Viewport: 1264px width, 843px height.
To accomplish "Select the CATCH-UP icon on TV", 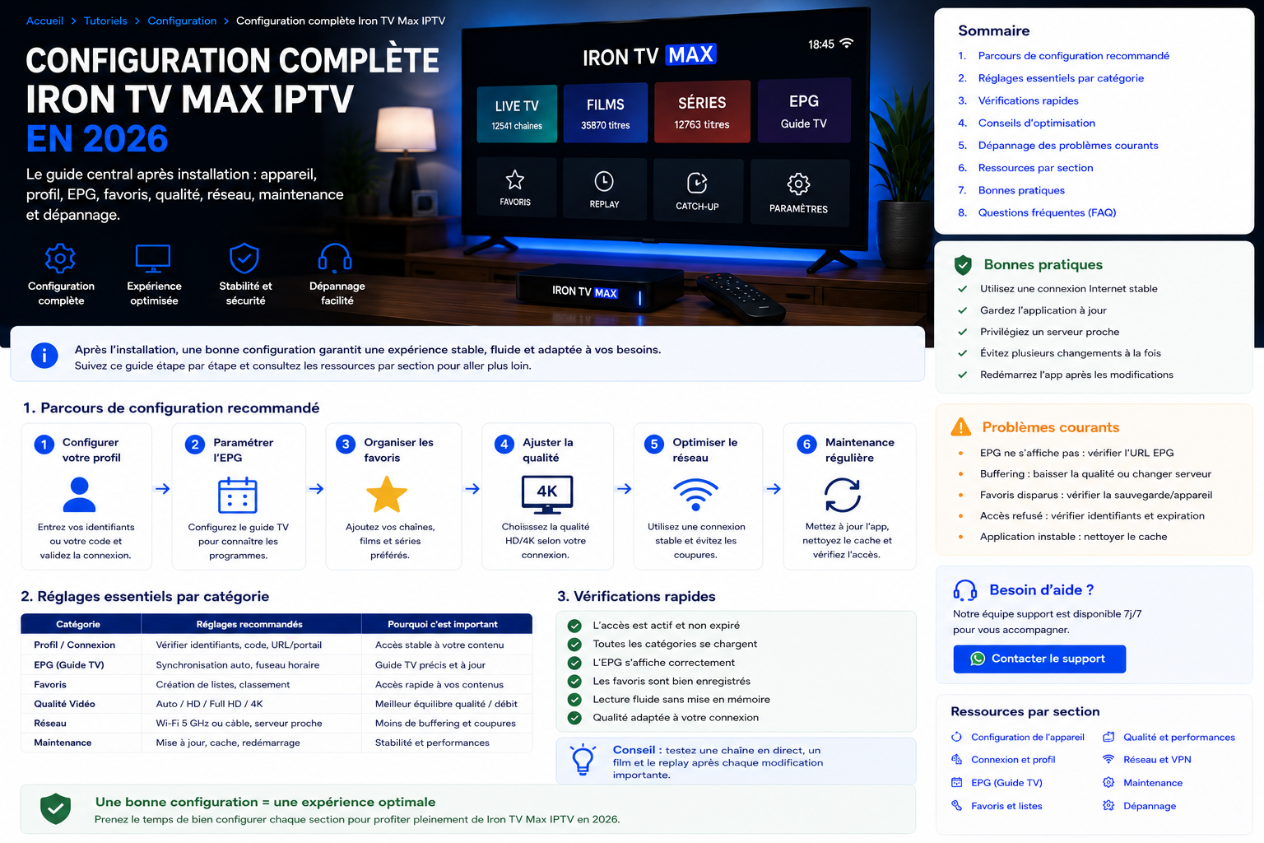I will coord(697,183).
